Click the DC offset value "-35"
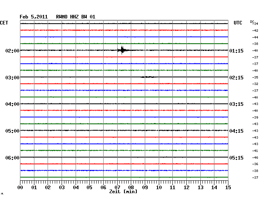The width and height of the screenshot is (260, 198). (255, 77)
